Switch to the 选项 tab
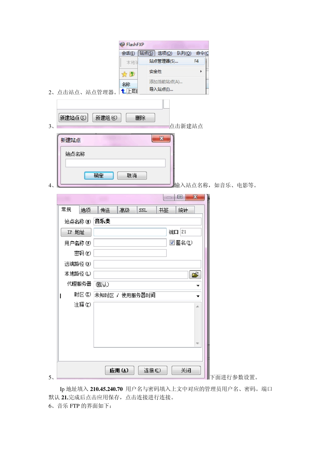Image resolution: width=321 pixels, height=455 pixels. point(88,210)
